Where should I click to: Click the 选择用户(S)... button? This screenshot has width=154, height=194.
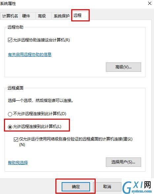[x=123, y=162]
